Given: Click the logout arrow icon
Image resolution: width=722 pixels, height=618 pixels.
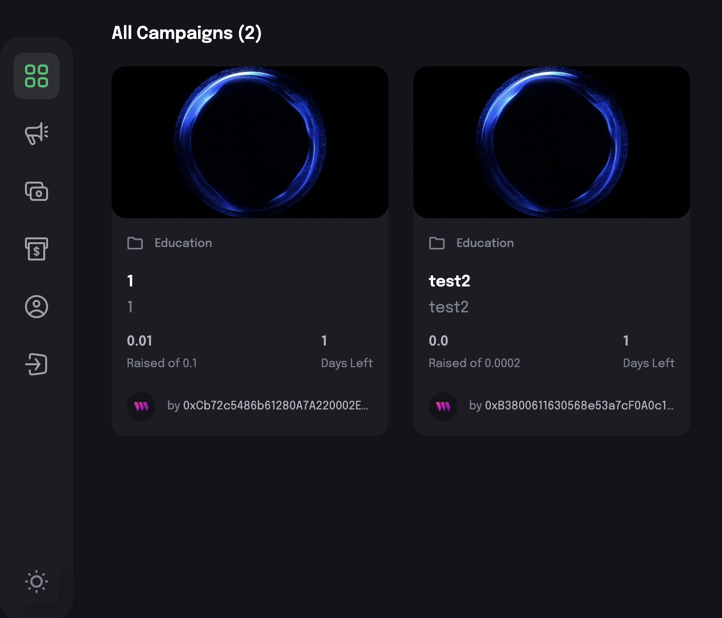Looking at the screenshot, I should (x=37, y=364).
